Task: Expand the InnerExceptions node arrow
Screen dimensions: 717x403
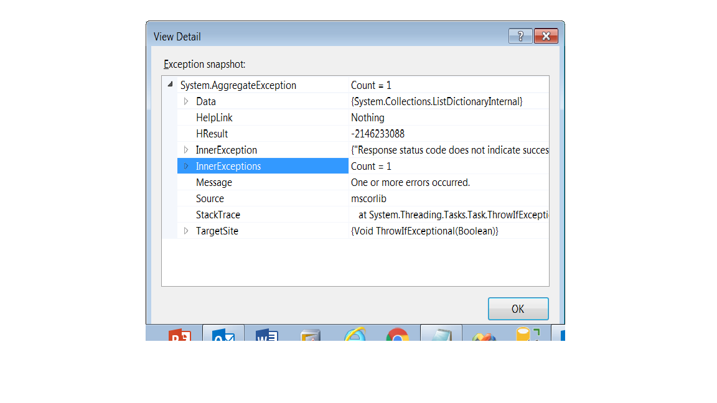Action: pos(185,166)
